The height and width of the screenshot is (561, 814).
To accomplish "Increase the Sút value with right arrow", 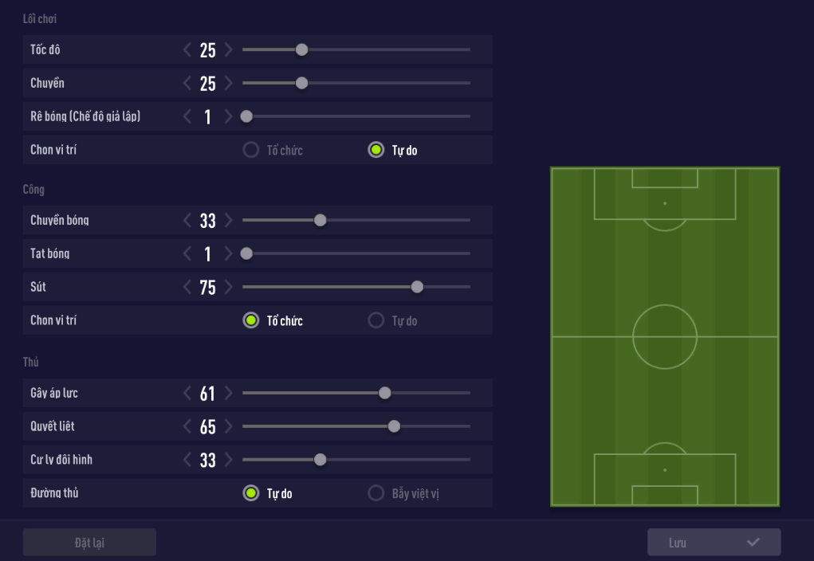I will tap(229, 287).
